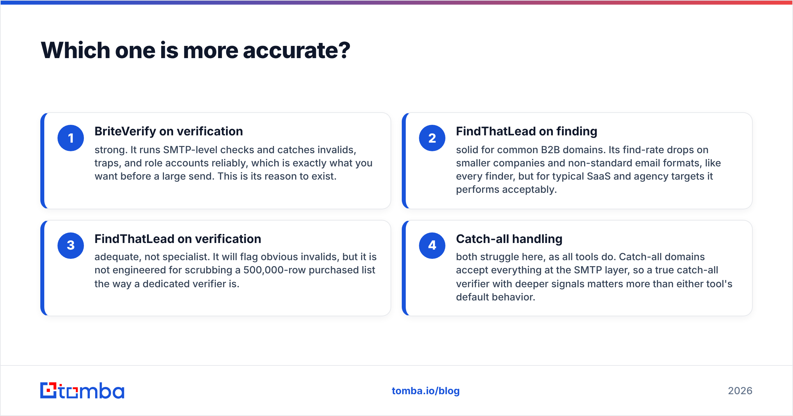Click the 'Which one is more accurate?' heading
The height and width of the screenshot is (416, 793).
pyautogui.click(x=195, y=51)
